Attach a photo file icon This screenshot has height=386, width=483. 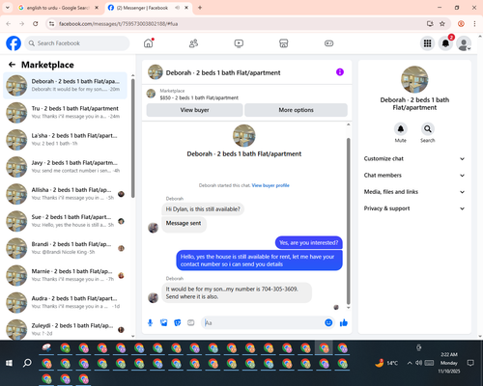pyautogui.click(x=163, y=322)
